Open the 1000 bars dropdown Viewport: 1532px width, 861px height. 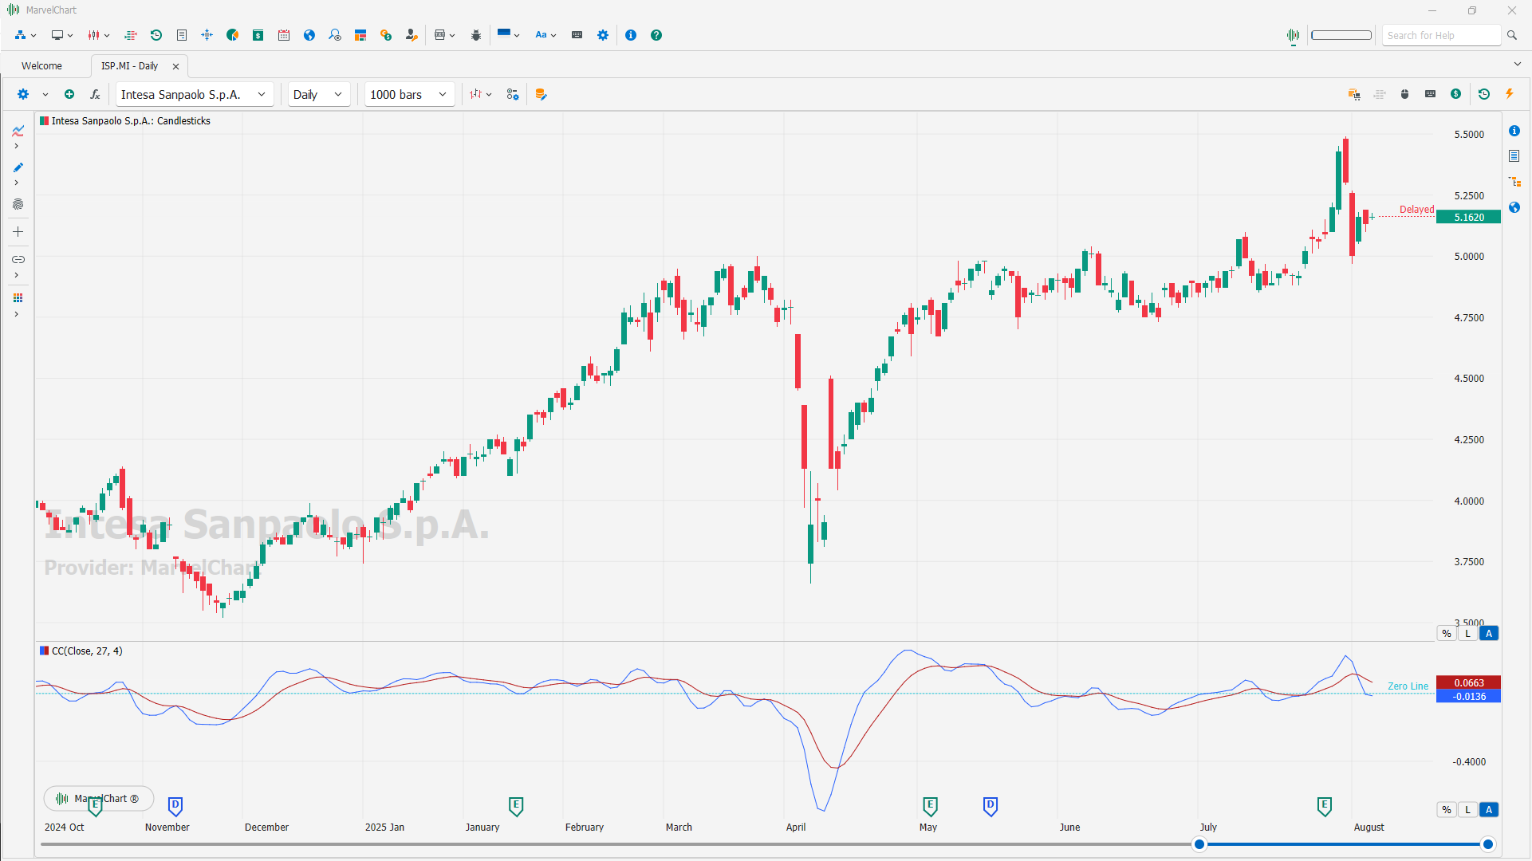[410, 94]
